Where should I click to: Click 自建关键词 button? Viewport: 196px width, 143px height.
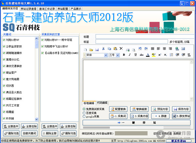29,133
